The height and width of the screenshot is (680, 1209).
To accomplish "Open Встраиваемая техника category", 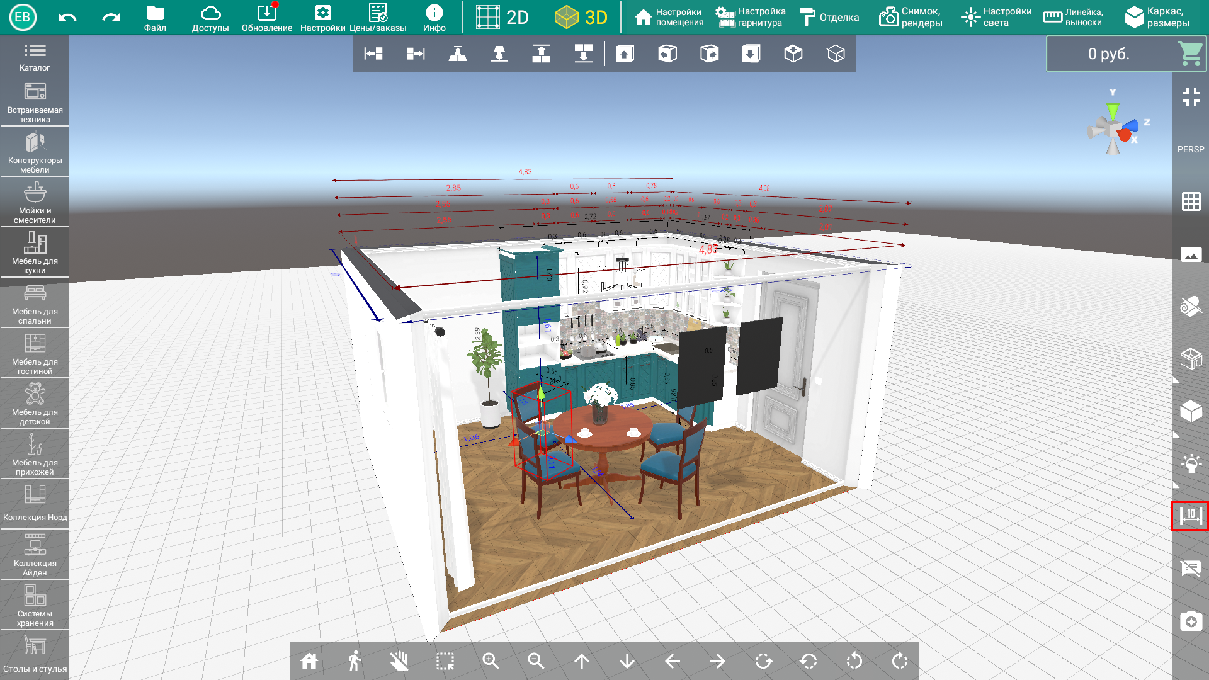I will tap(35, 103).
